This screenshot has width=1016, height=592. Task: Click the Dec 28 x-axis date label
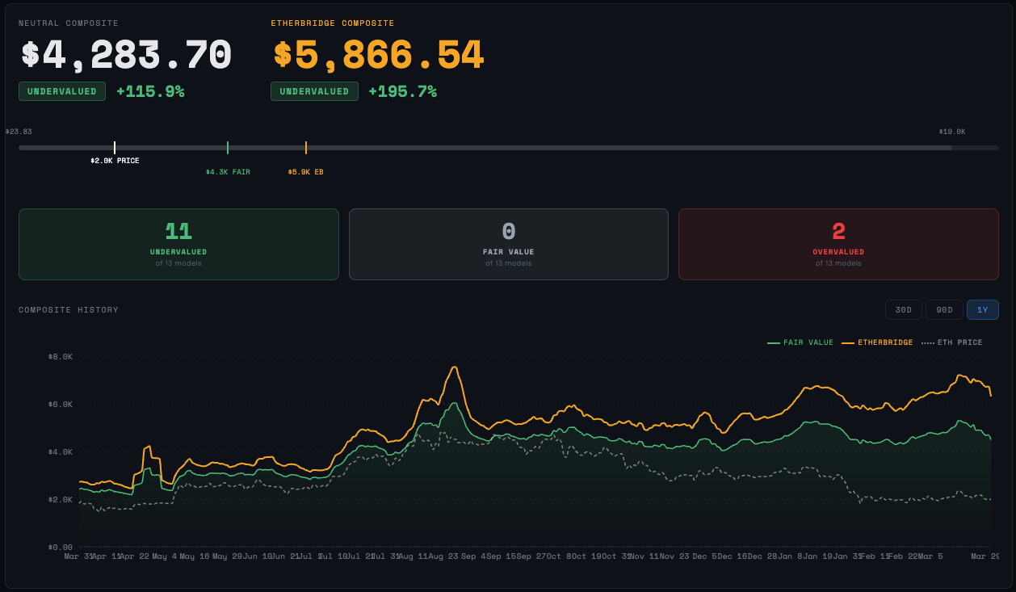pos(763,556)
